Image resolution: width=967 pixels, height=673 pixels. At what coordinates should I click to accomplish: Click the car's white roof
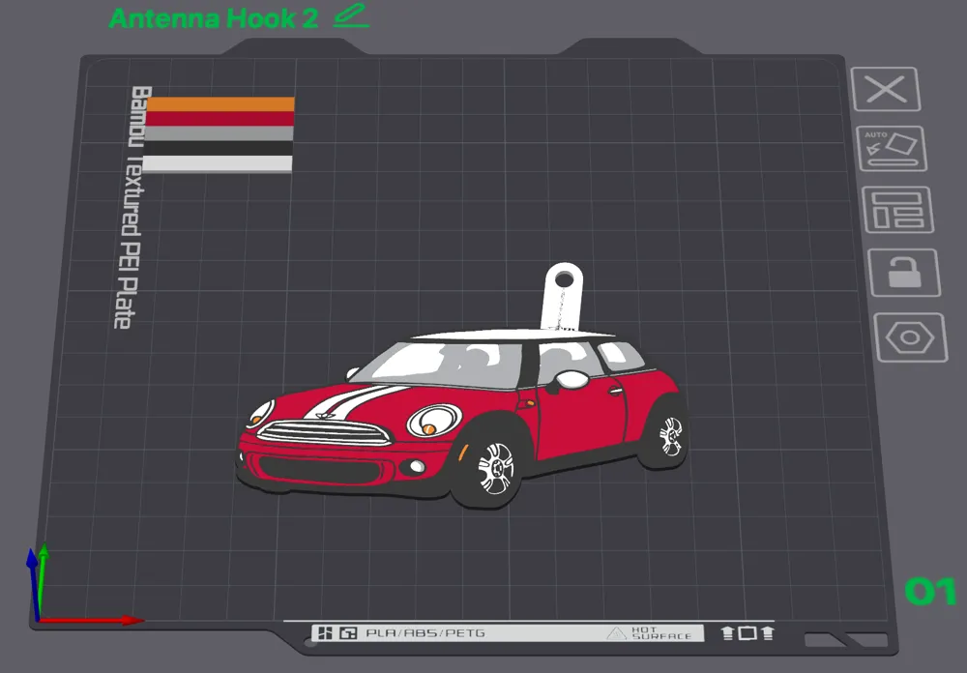(512, 335)
